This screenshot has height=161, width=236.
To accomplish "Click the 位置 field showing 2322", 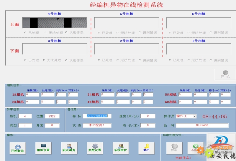I will [52, 116].
